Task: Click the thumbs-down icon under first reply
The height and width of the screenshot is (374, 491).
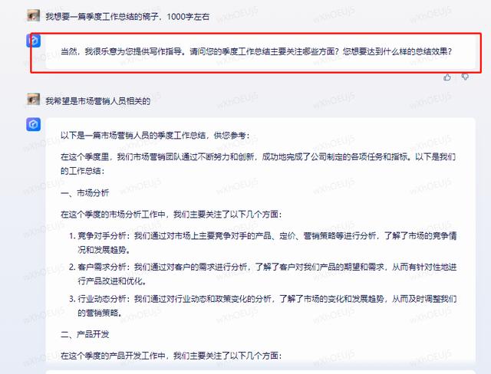Action: coord(466,77)
